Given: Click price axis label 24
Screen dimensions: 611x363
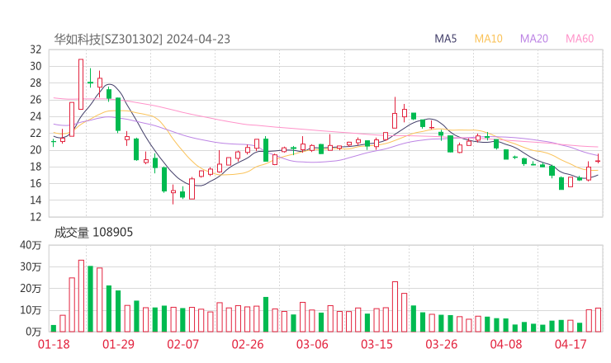Looking at the screenshot, I should click(36, 116).
